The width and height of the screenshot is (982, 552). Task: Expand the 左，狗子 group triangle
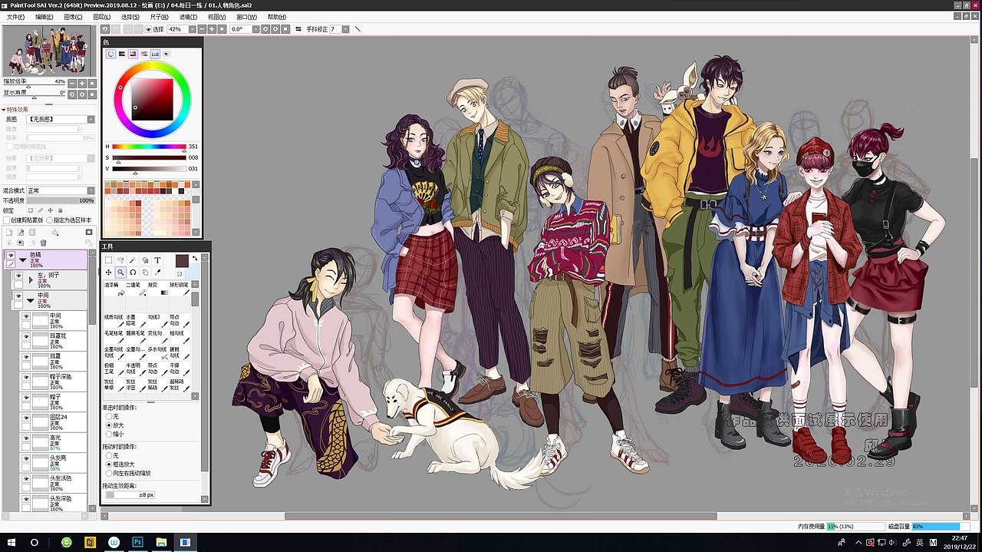click(x=31, y=279)
